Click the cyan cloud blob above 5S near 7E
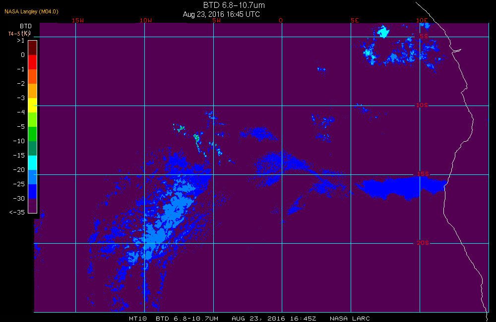This screenshot has width=496, height=322. pyautogui.click(x=383, y=32)
